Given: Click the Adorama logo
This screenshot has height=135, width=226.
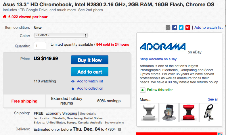Looking at the screenshot, I should point(162,47).
